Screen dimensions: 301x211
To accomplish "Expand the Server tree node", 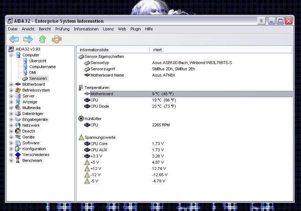I will (x=11, y=96).
